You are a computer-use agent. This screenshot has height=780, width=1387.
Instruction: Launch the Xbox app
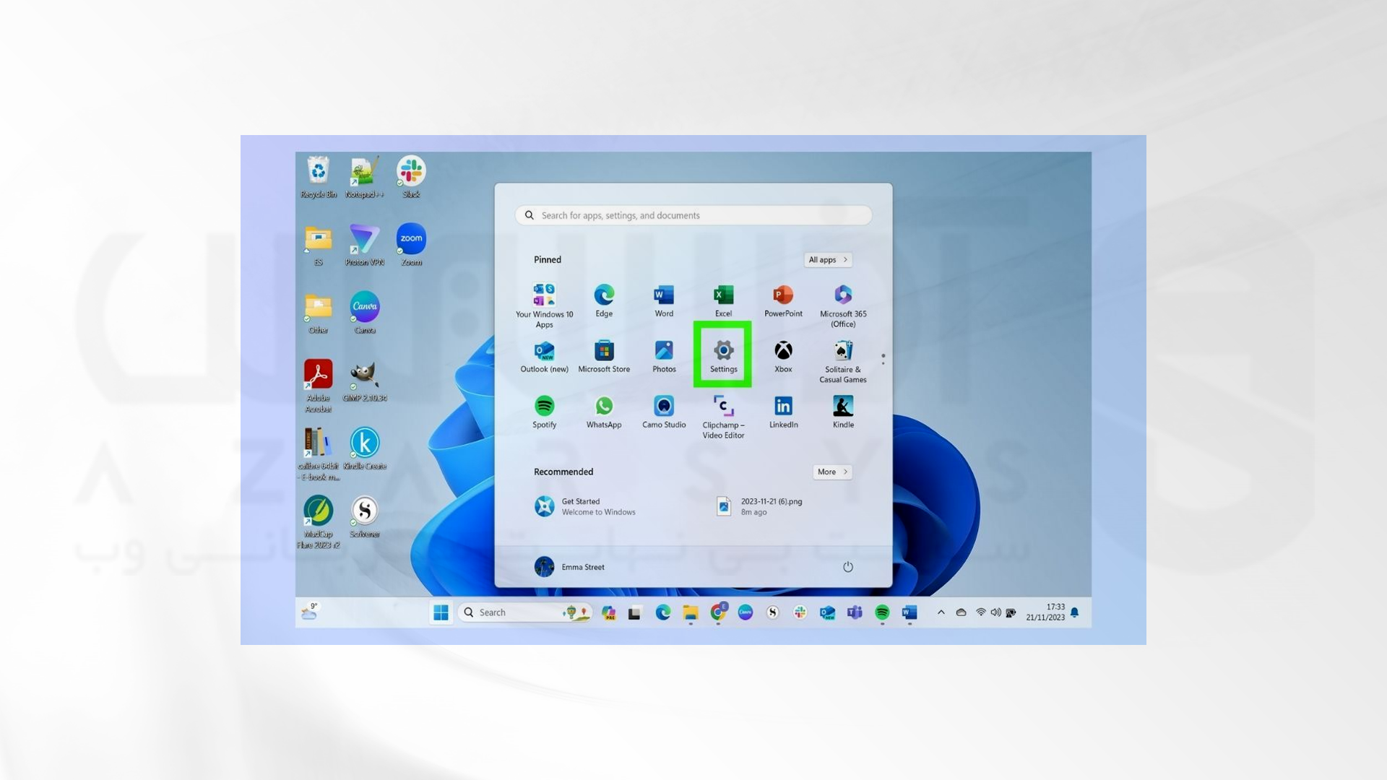click(x=783, y=356)
